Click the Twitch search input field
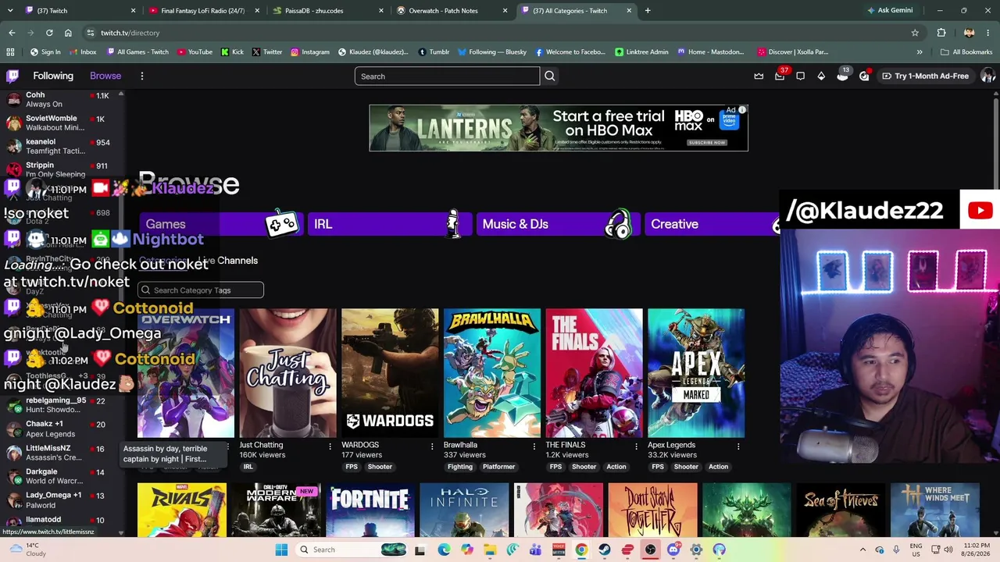1000x562 pixels. [447, 76]
